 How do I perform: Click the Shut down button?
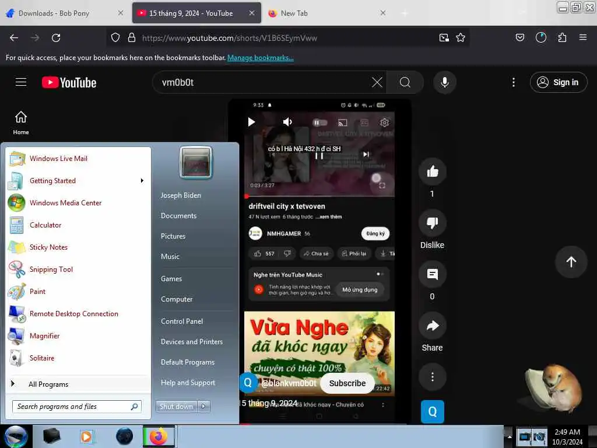click(x=176, y=407)
